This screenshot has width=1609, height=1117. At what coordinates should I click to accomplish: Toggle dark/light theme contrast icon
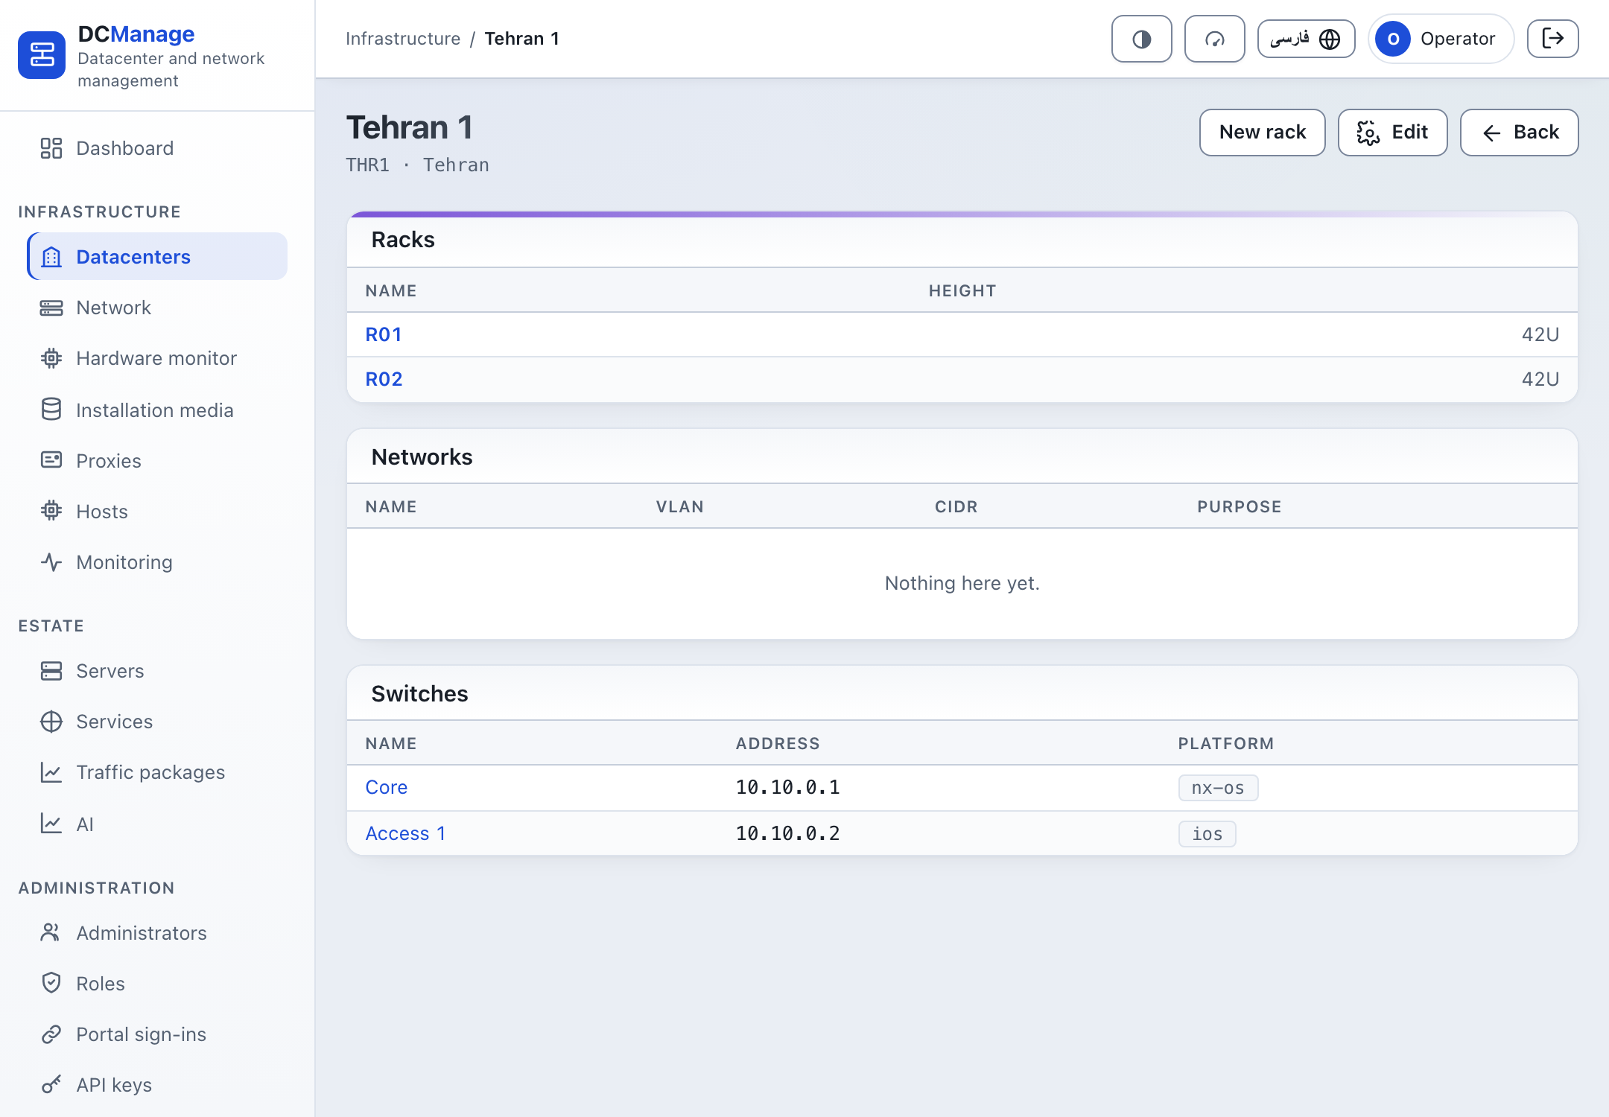(1141, 39)
